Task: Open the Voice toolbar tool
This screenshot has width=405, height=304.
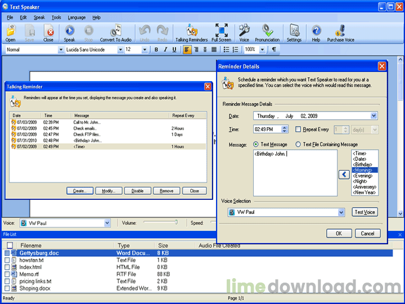Action: (244, 33)
